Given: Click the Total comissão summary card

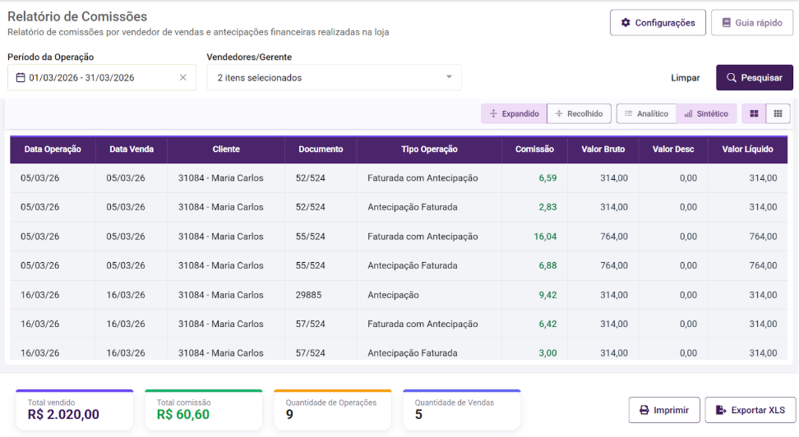Looking at the screenshot, I should (x=203, y=409).
